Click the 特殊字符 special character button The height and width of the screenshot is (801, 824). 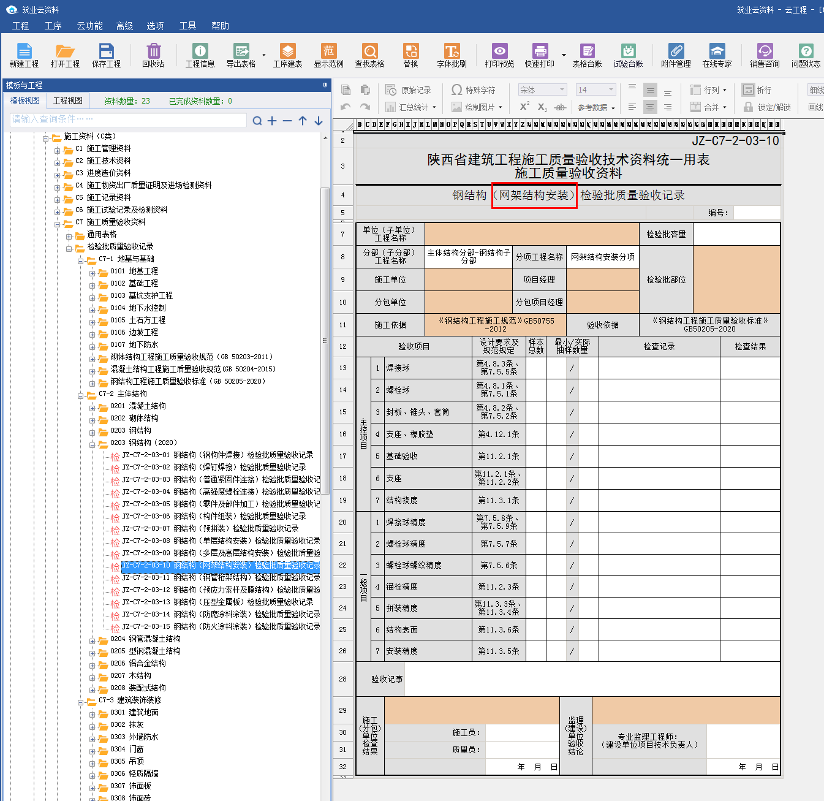[x=474, y=90]
